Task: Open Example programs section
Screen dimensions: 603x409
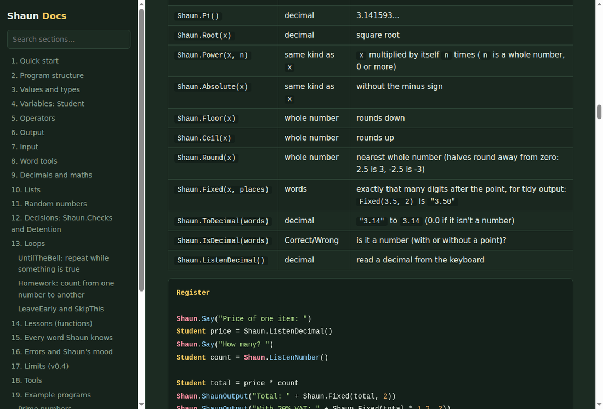Action: [51, 395]
